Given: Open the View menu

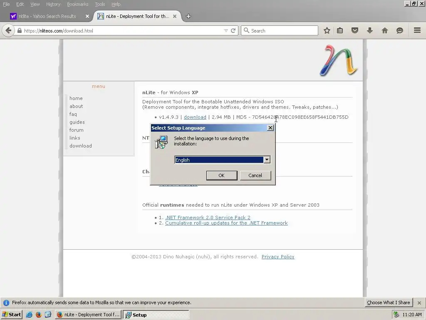Looking at the screenshot, I should (x=35, y=4).
